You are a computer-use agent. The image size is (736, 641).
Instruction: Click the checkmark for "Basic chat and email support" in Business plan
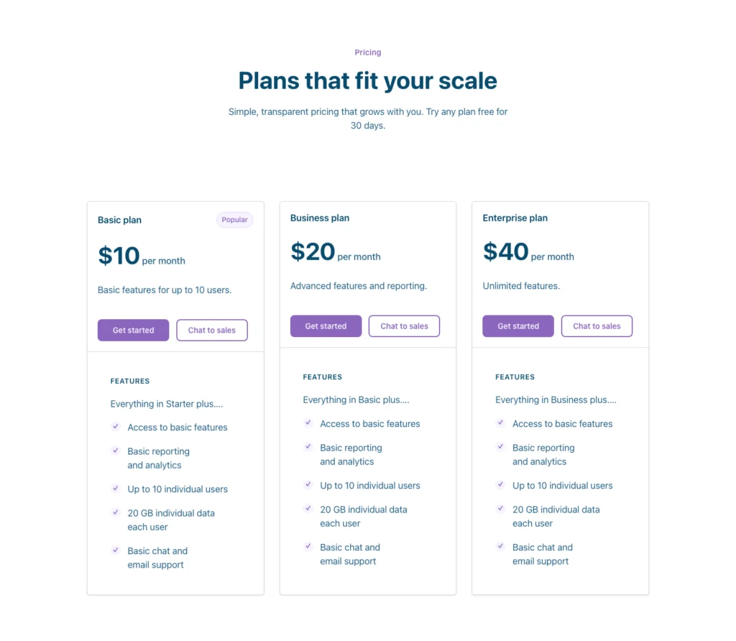pos(308,547)
